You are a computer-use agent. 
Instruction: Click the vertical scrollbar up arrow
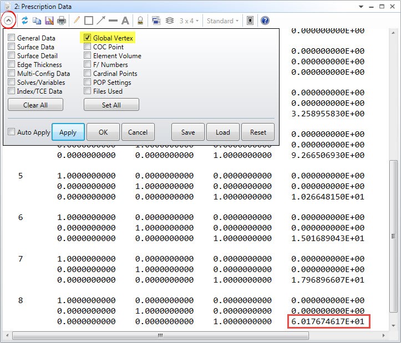394,33
